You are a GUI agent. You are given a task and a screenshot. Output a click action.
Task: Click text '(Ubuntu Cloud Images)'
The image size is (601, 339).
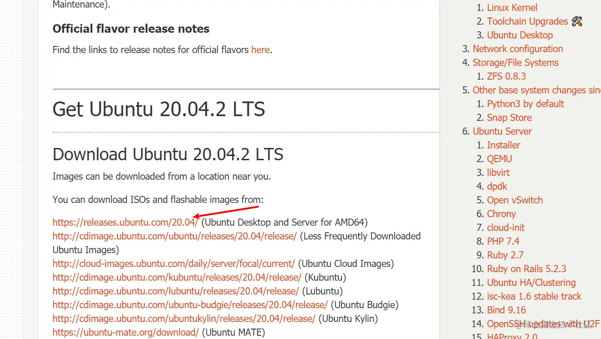pyautogui.click(x=346, y=264)
